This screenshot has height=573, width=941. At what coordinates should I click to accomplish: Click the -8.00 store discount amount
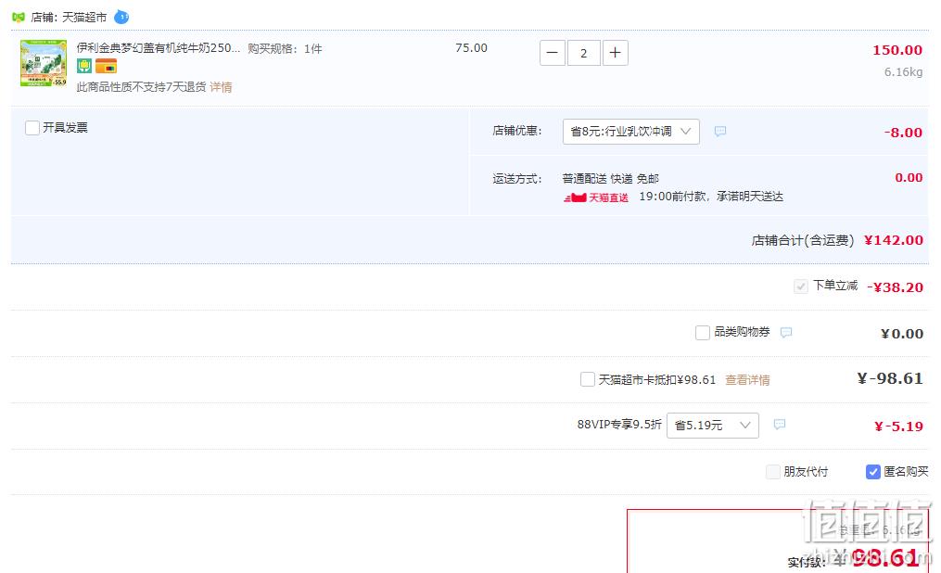click(903, 132)
